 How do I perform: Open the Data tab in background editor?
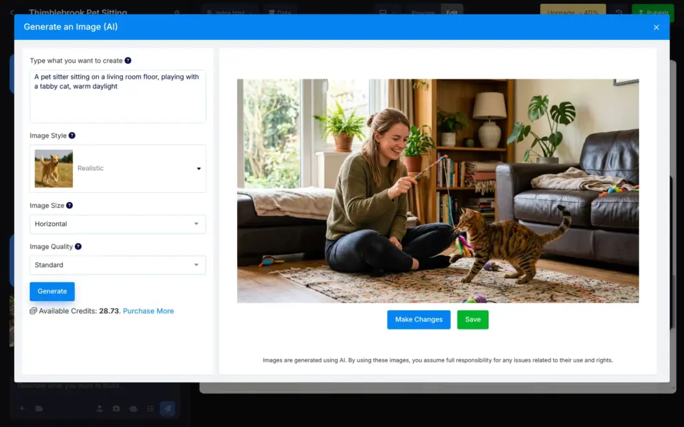(280, 11)
